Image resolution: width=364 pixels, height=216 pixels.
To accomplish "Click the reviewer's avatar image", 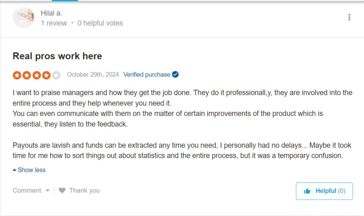I will 23,17.
